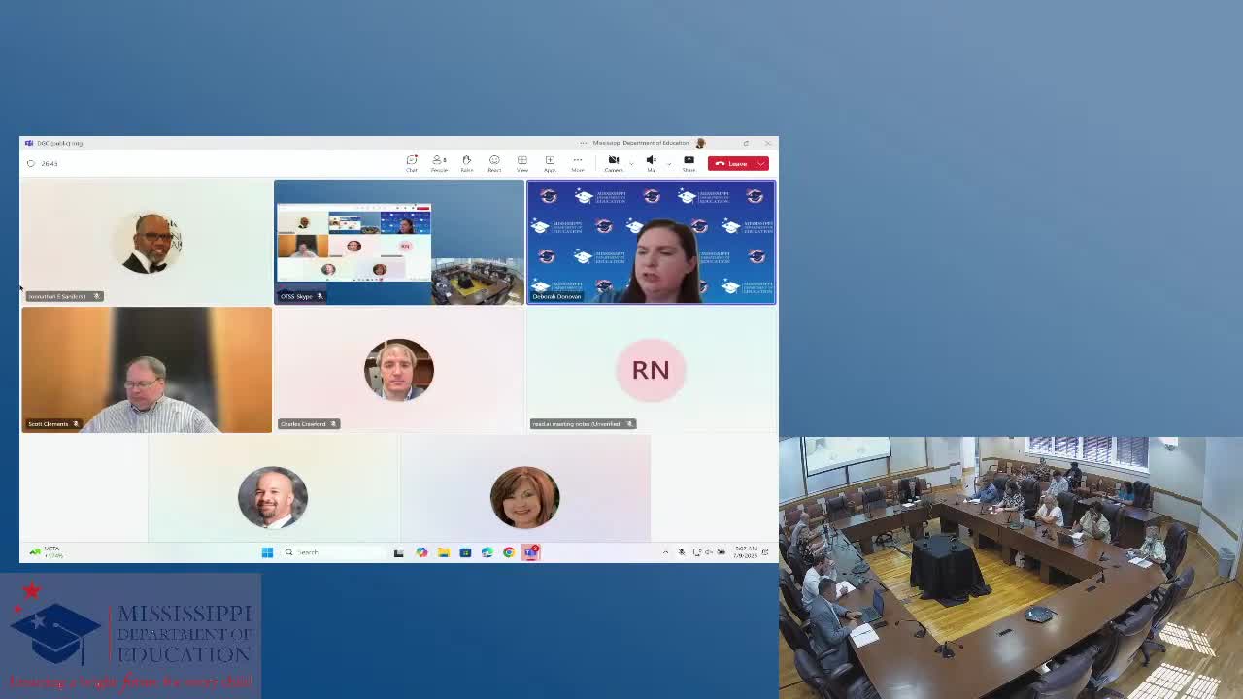The width and height of the screenshot is (1243, 699).
Task: Click the mic icon on Scott Clements's tile
Action: [x=76, y=423]
